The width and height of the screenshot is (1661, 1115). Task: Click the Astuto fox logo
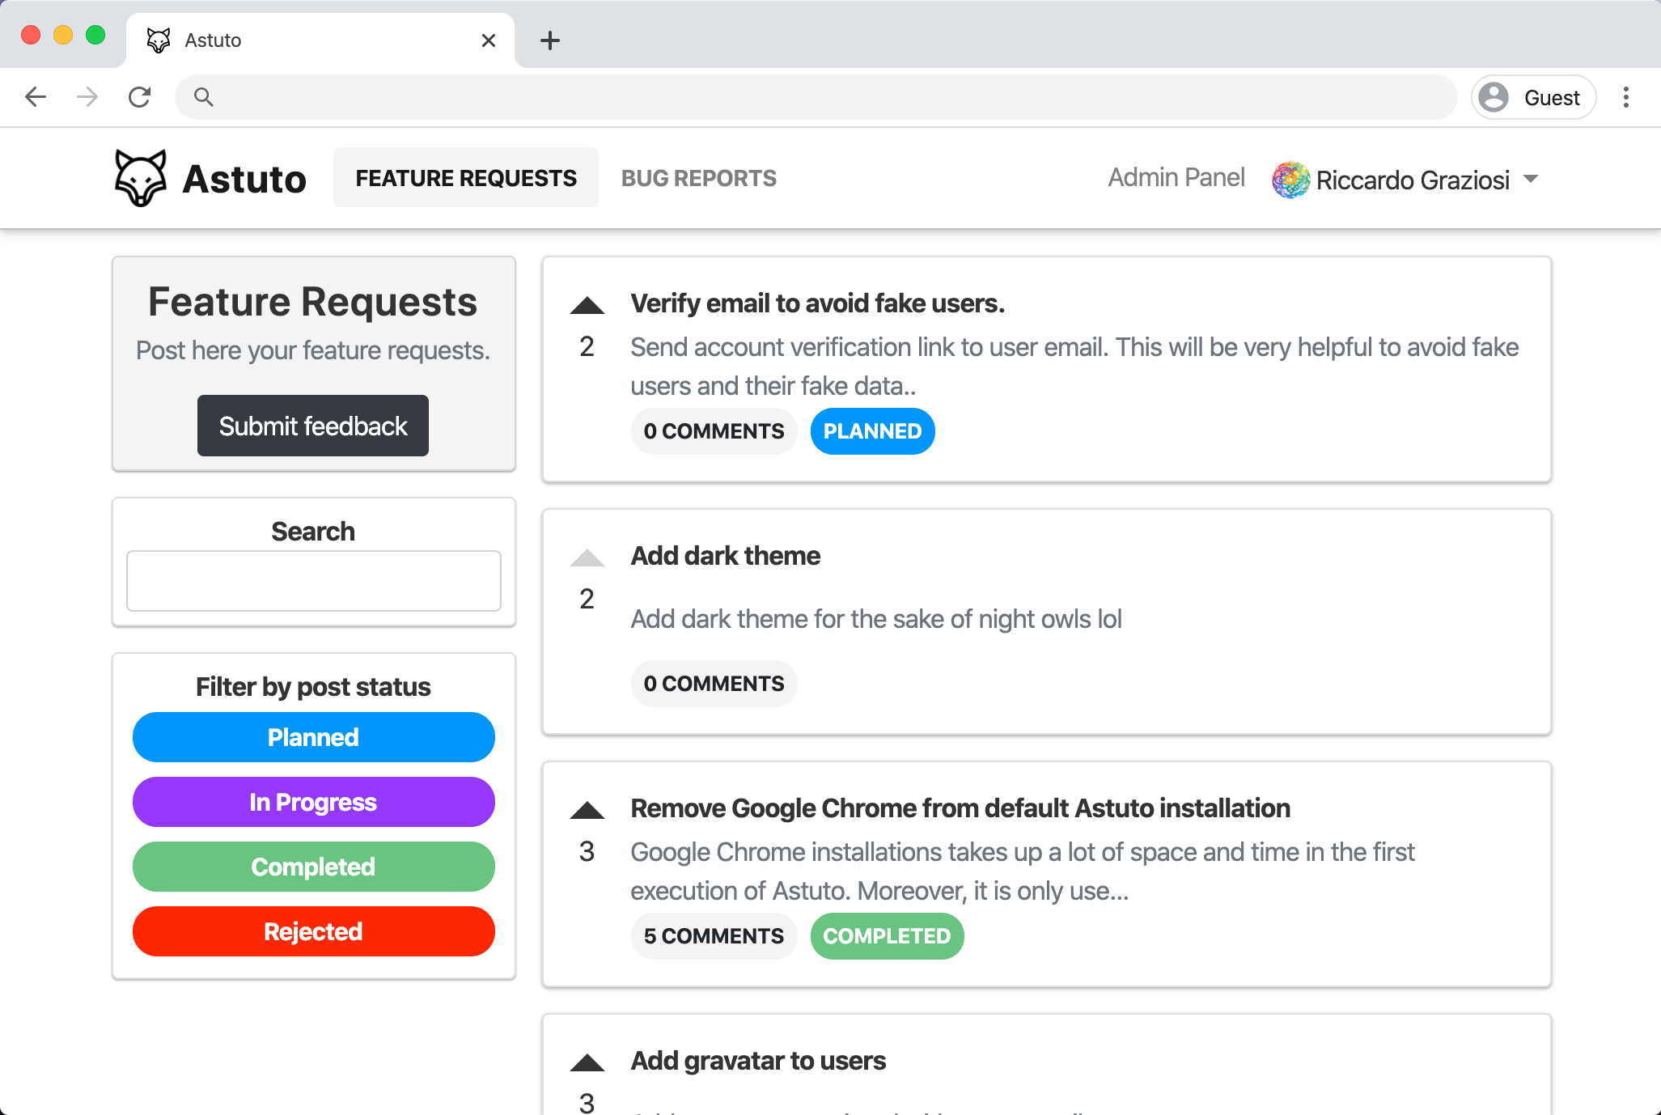pos(141,178)
